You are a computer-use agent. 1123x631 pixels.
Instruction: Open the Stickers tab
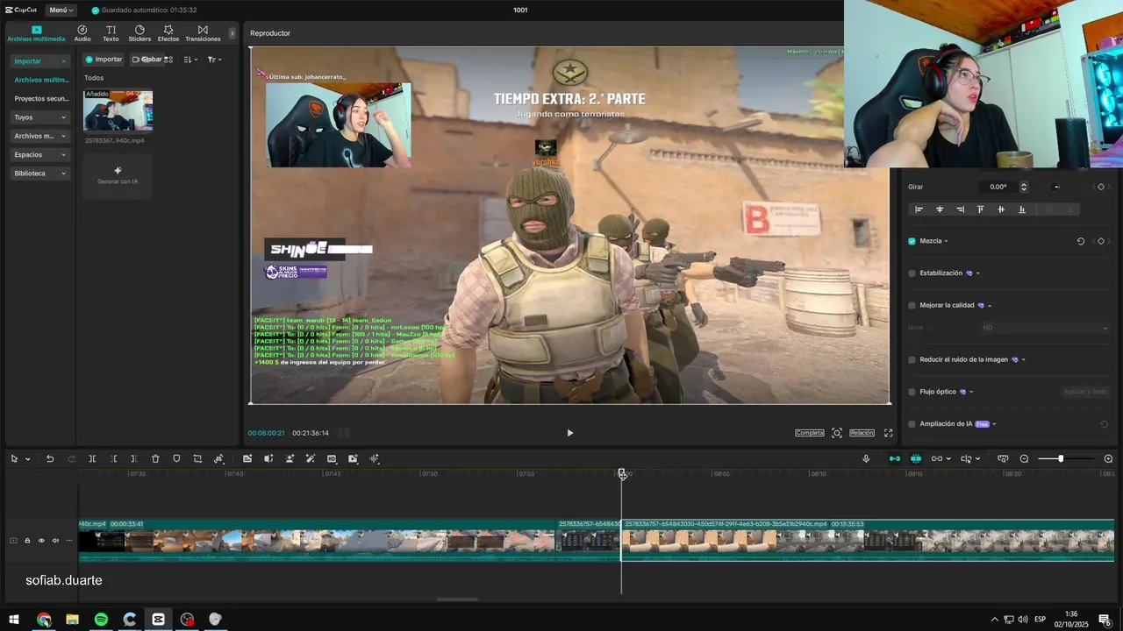point(139,34)
